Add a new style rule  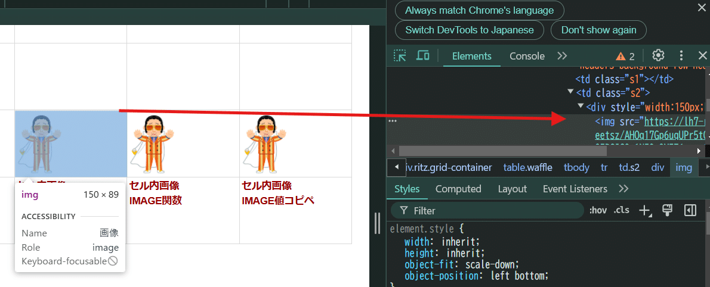click(x=644, y=211)
